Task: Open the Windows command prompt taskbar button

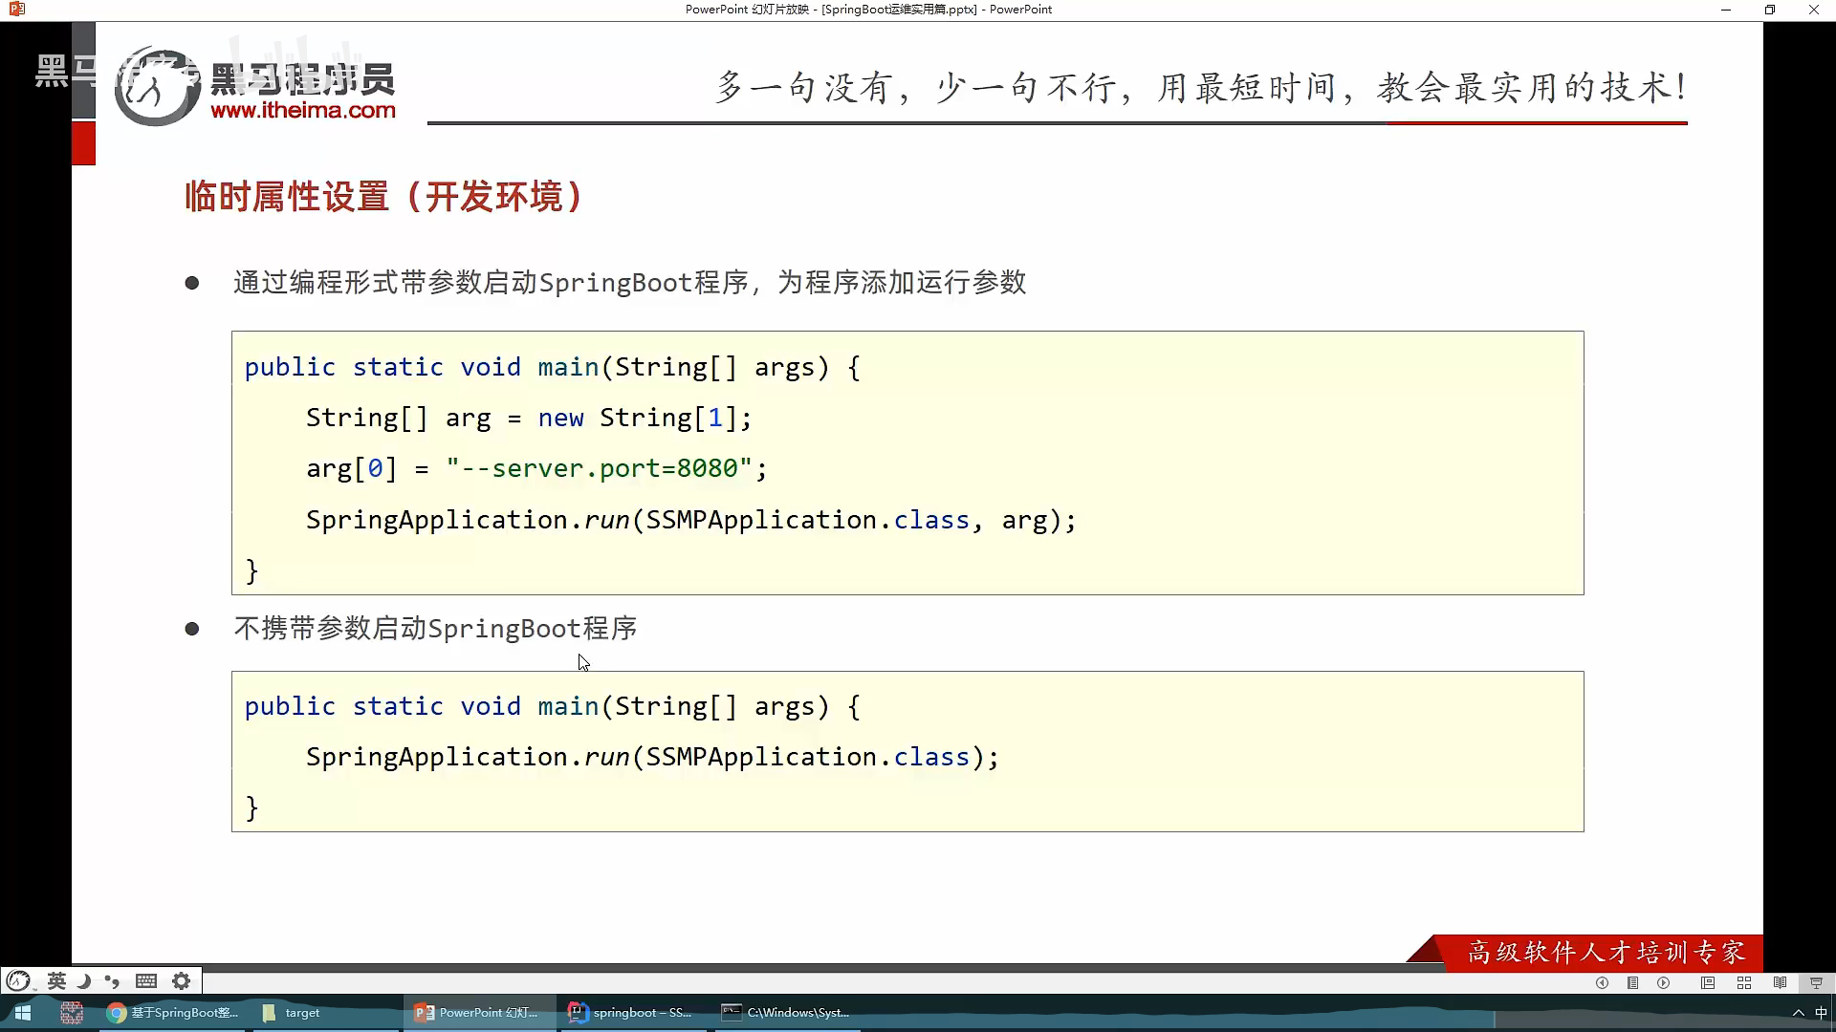Action: 786,1013
